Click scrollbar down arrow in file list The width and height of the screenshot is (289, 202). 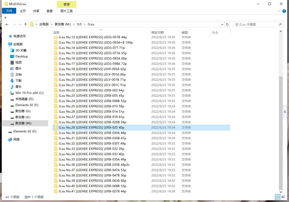(280, 192)
